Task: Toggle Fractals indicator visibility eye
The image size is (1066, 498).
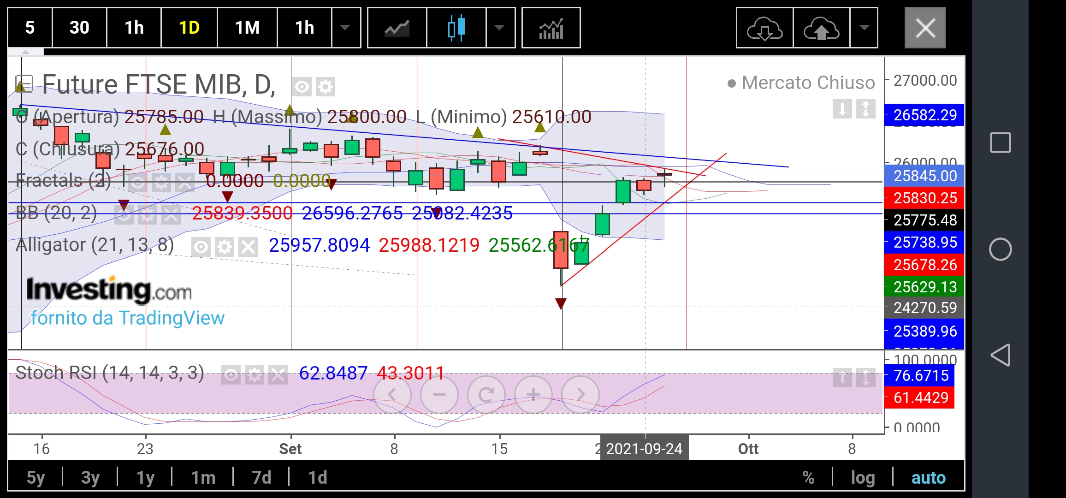Action: [x=138, y=183]
